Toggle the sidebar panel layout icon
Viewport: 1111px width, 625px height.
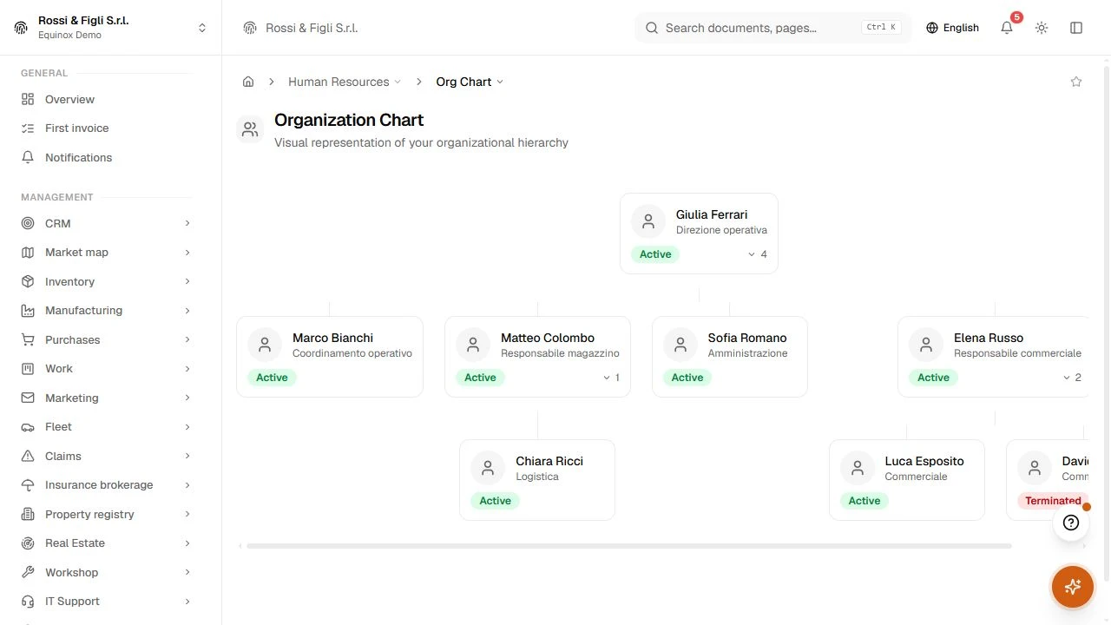click(x=1076, y=28)
